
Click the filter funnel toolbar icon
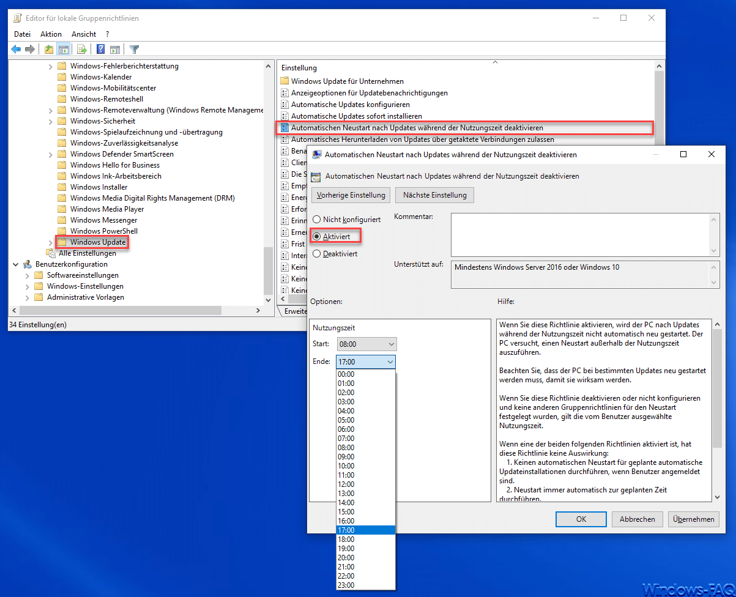134,49
